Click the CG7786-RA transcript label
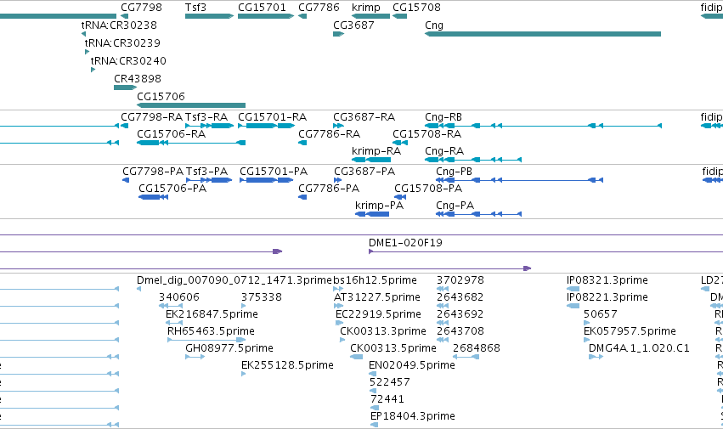The height and width of the screenshot is (429, 723). 330,133
